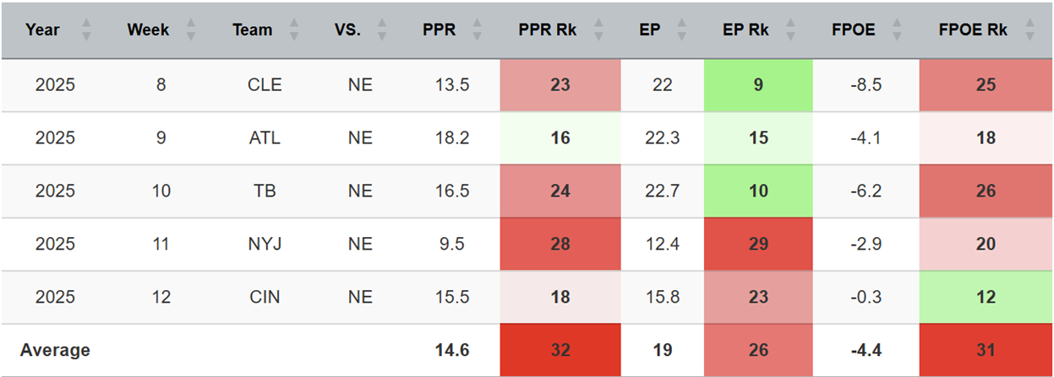This screenshot has width=1054, height=377.
Task: Sort by PPR using sort arrows
Action: point(477,30)
